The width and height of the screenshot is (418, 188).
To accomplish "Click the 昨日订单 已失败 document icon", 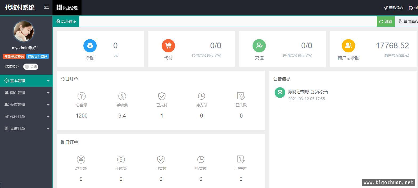I will [241, 159].
